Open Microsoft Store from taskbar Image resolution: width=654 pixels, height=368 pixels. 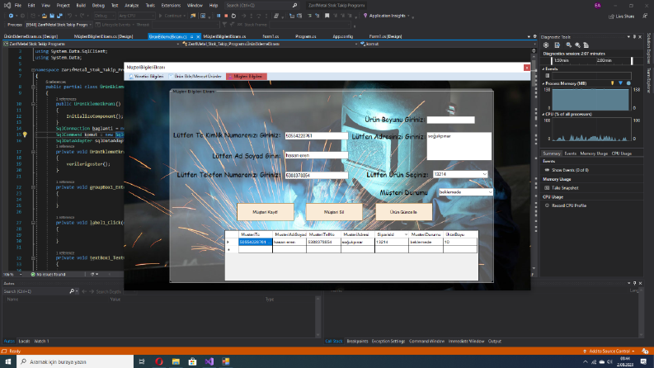click(192, 361)
